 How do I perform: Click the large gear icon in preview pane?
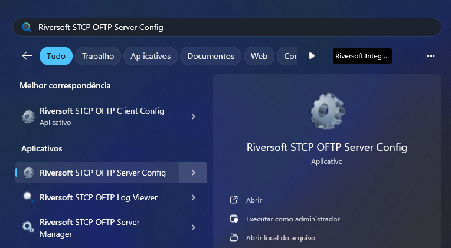pos(327,111)
